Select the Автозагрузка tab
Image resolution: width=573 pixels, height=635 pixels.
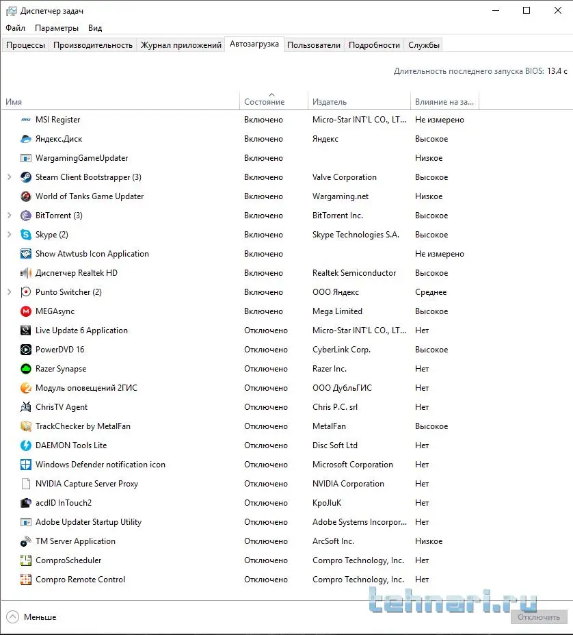click(254, 44)
